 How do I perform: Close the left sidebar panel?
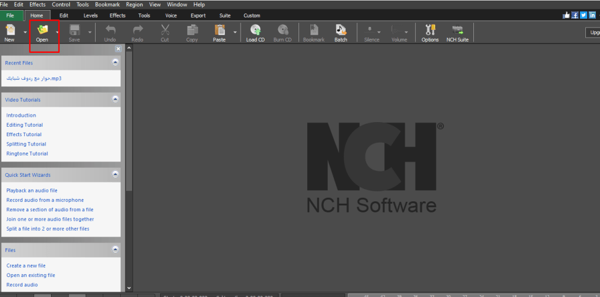click(x=118, y=49)
